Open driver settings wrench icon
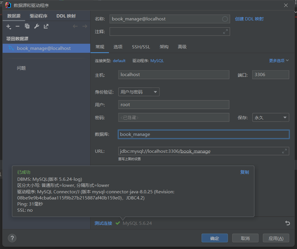Image resolution: width=297 pixels, height=249 pixels. [x=37, y=26]
